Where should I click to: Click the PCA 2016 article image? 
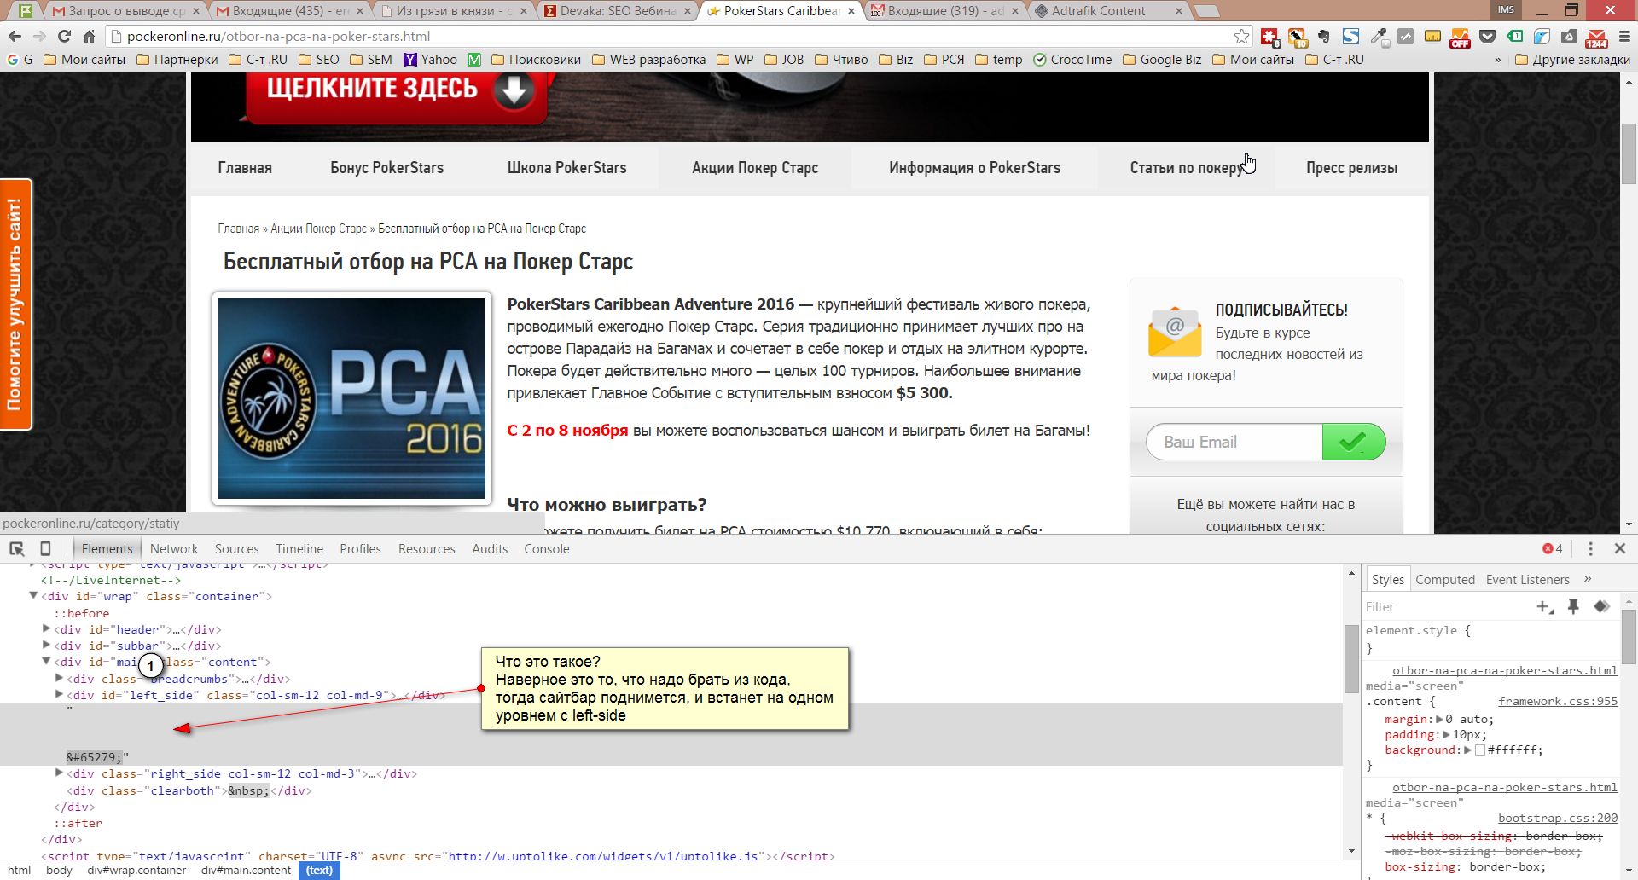[351, 398]
